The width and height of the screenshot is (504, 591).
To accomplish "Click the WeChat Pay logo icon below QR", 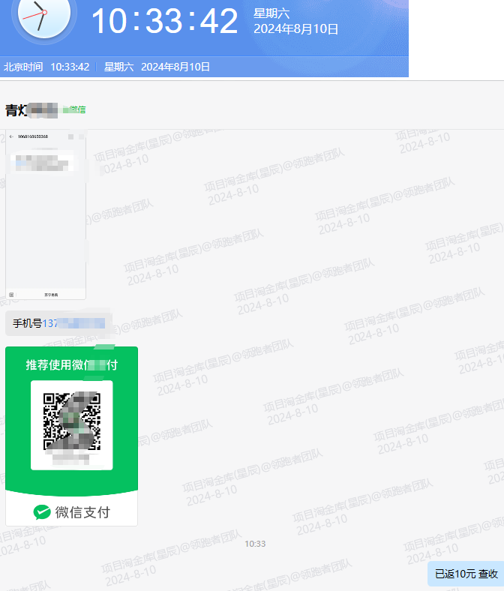I will coord(42,511).
